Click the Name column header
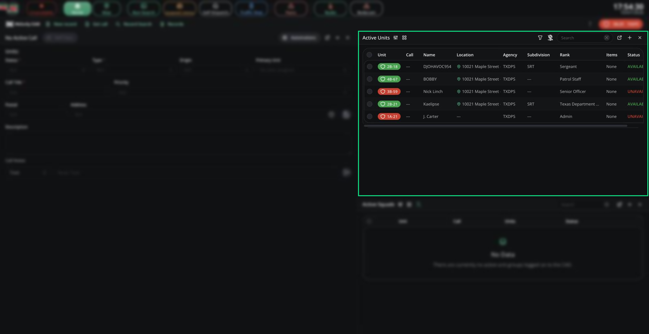 click(429, 55)
